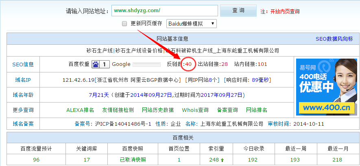
Task: Open the 备案查询 link
Action: [227, 110]
